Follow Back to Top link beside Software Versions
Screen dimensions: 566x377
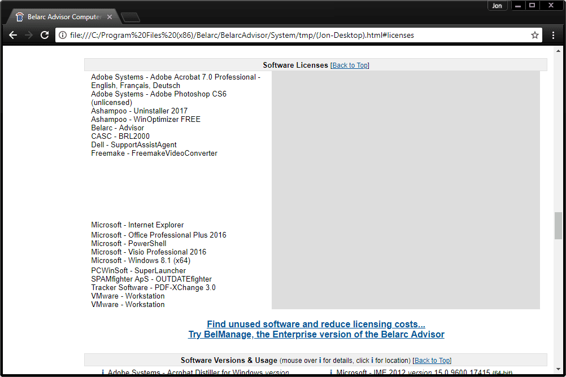[x=432, y=361]
